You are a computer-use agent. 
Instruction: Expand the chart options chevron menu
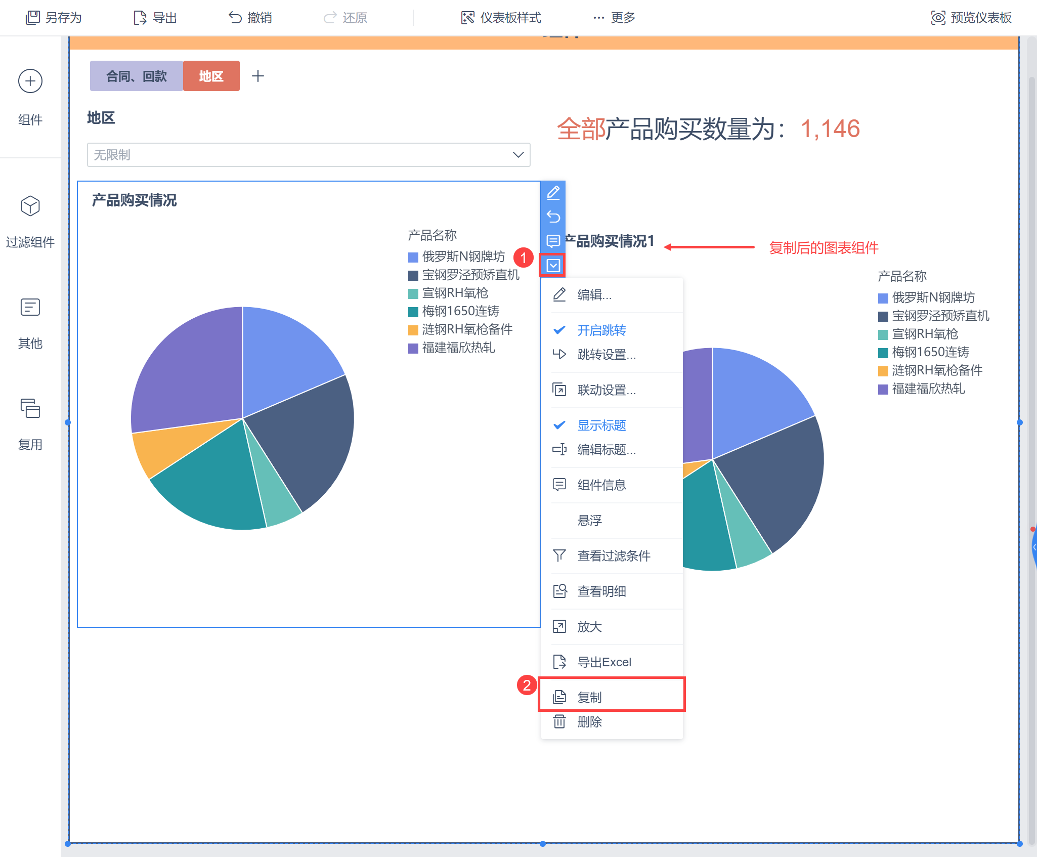(x=553, y=264)
